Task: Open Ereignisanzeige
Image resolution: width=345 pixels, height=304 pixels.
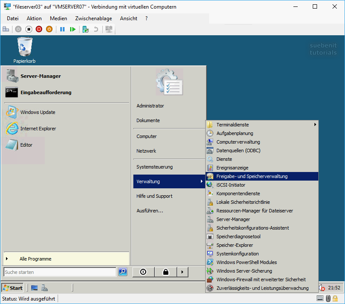Action: click(x=262, y=168)
